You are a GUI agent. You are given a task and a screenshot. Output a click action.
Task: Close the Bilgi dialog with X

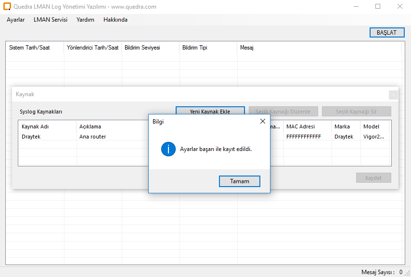point(262,122)
